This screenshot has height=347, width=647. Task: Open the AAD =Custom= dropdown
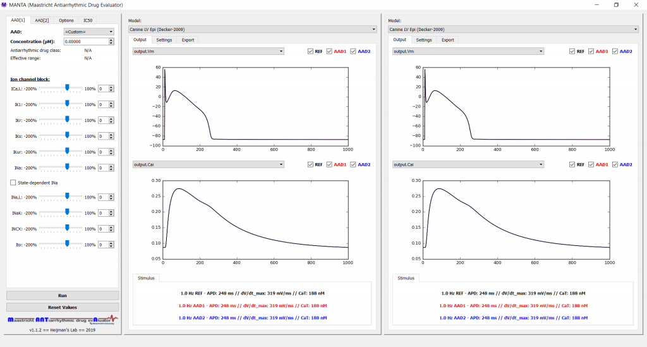tap(88, 32)
